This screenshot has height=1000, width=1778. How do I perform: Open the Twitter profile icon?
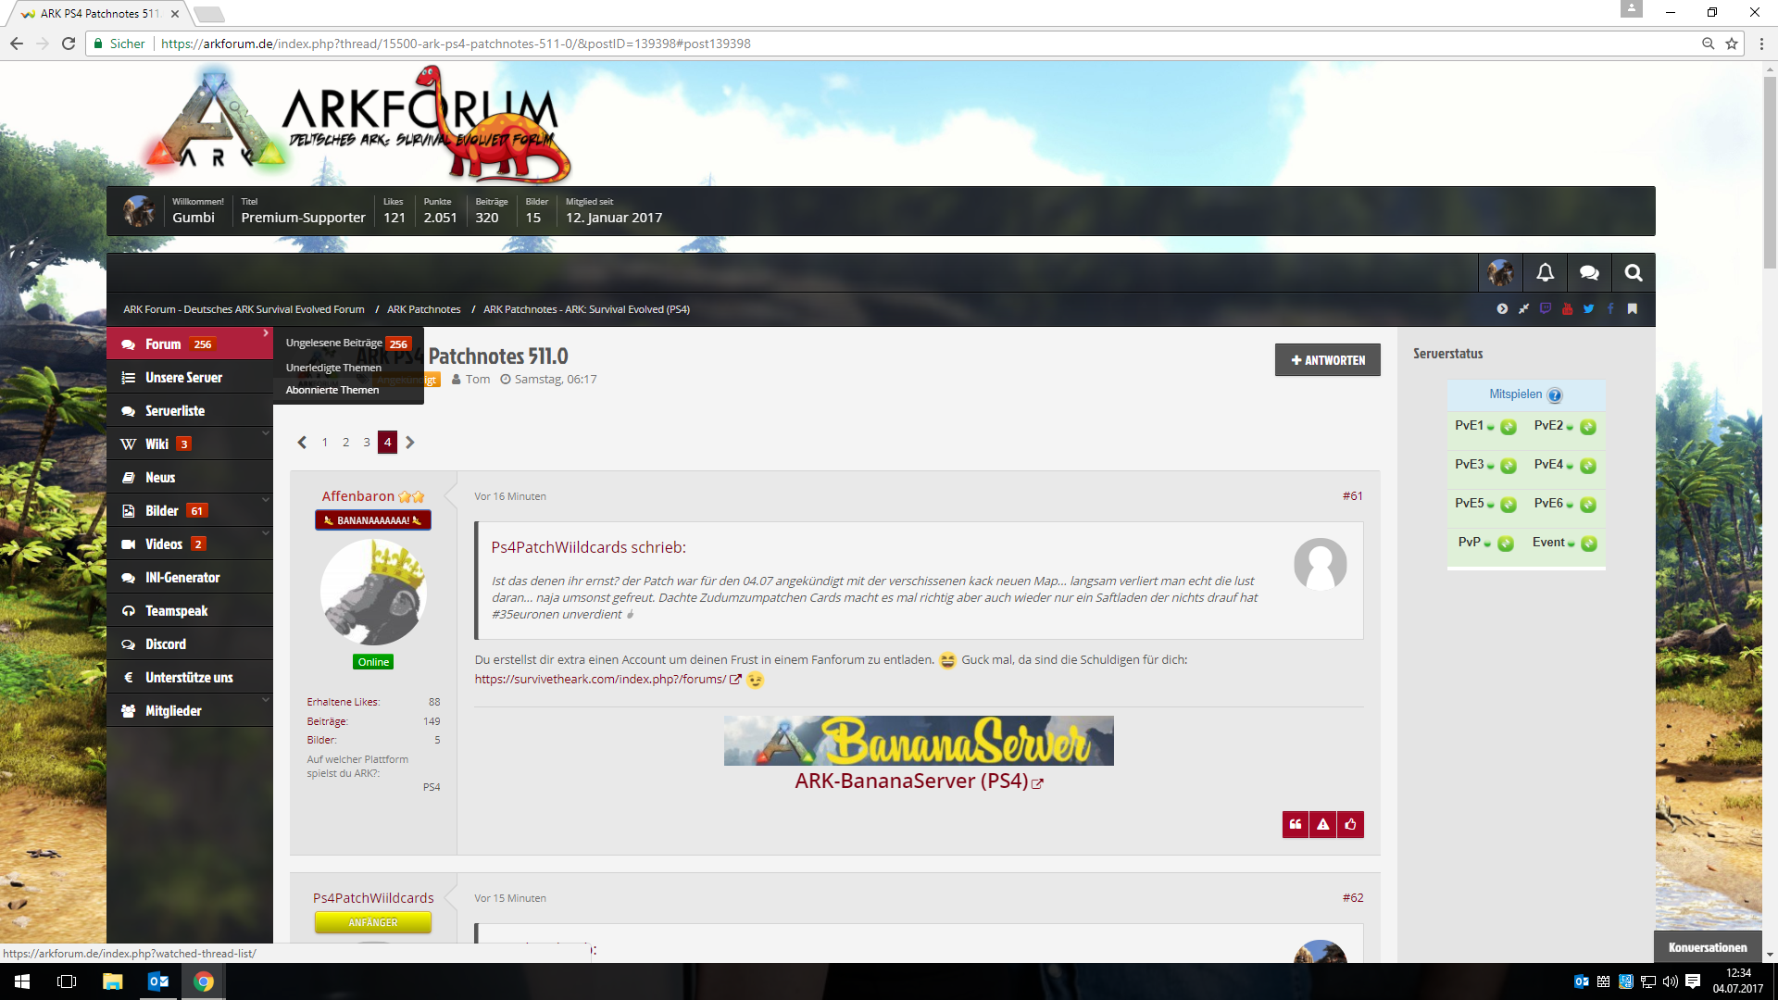1589,308
